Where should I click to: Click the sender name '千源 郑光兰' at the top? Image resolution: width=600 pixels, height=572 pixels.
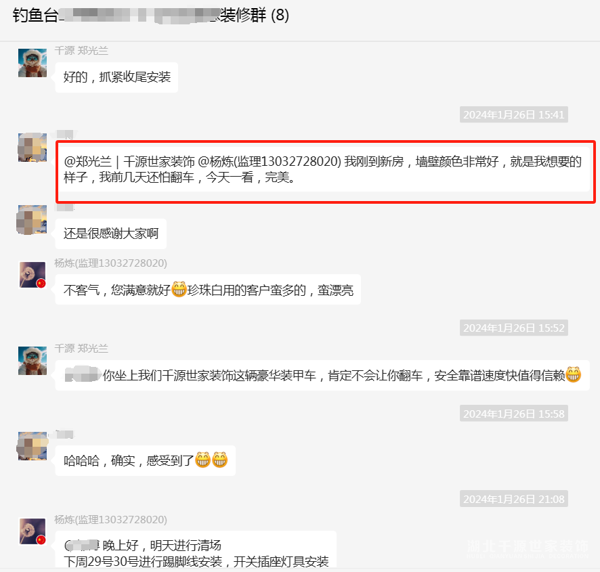81,51
